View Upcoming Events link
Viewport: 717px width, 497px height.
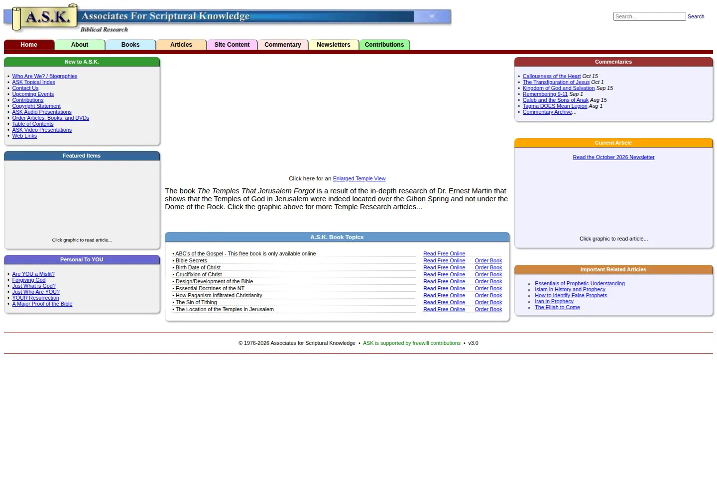pos(33,94)
